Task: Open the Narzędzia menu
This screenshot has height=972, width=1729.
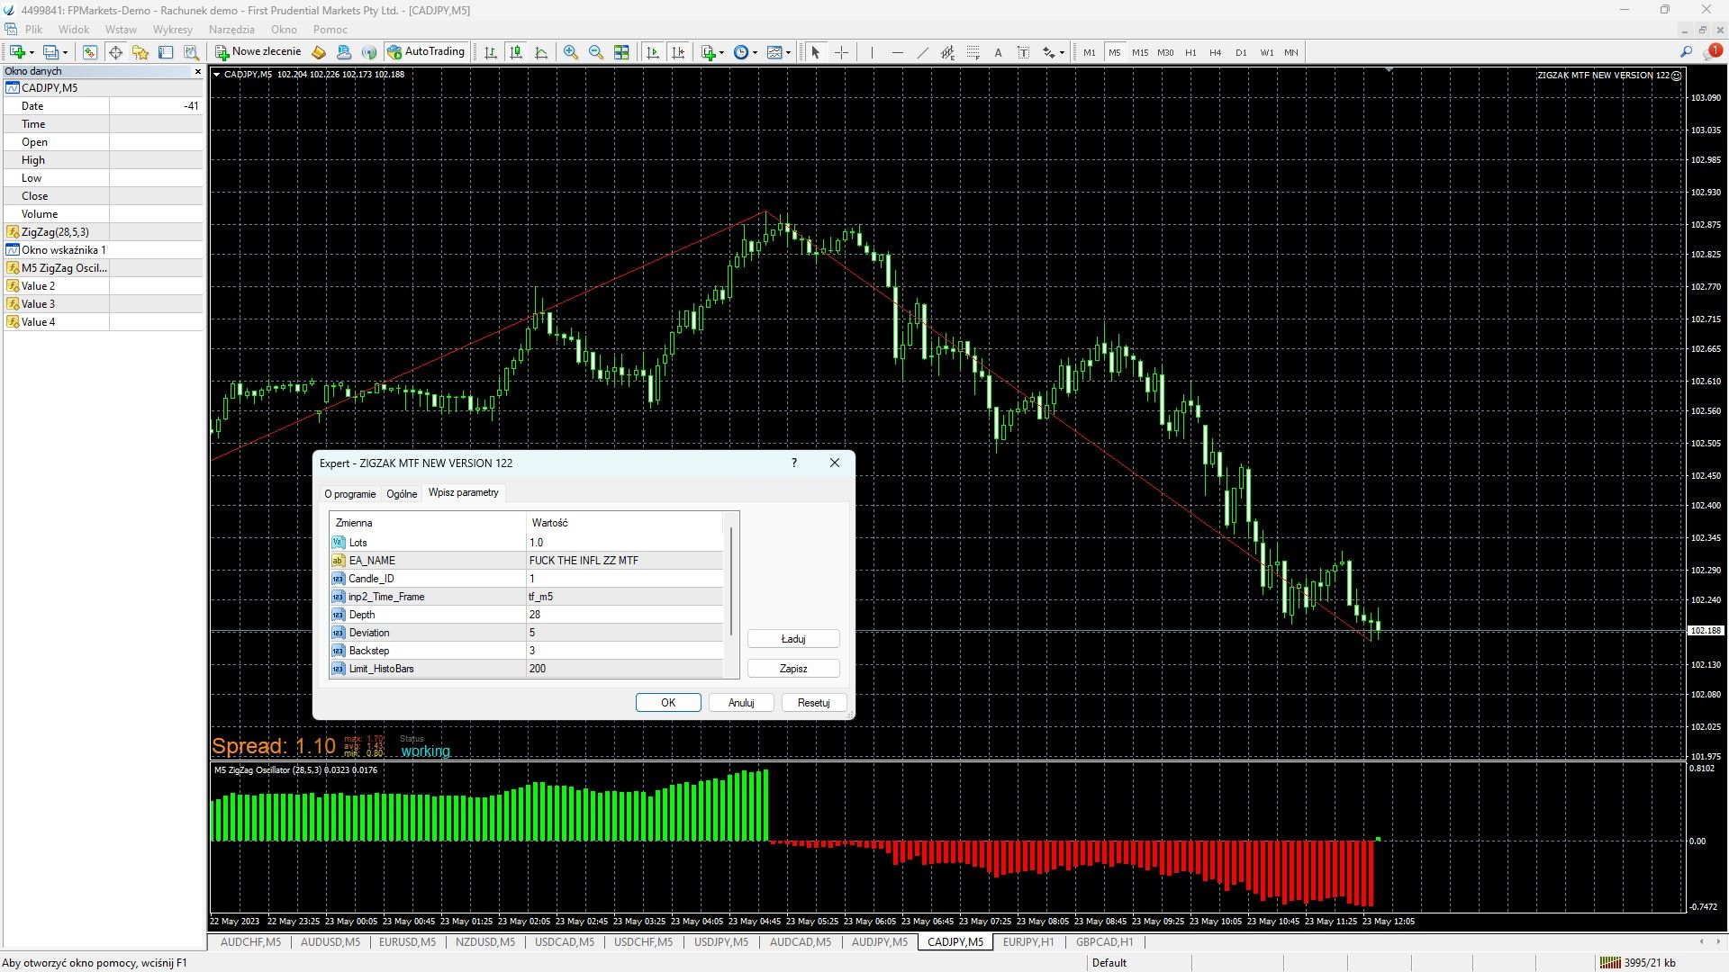Action: point(231,29)
